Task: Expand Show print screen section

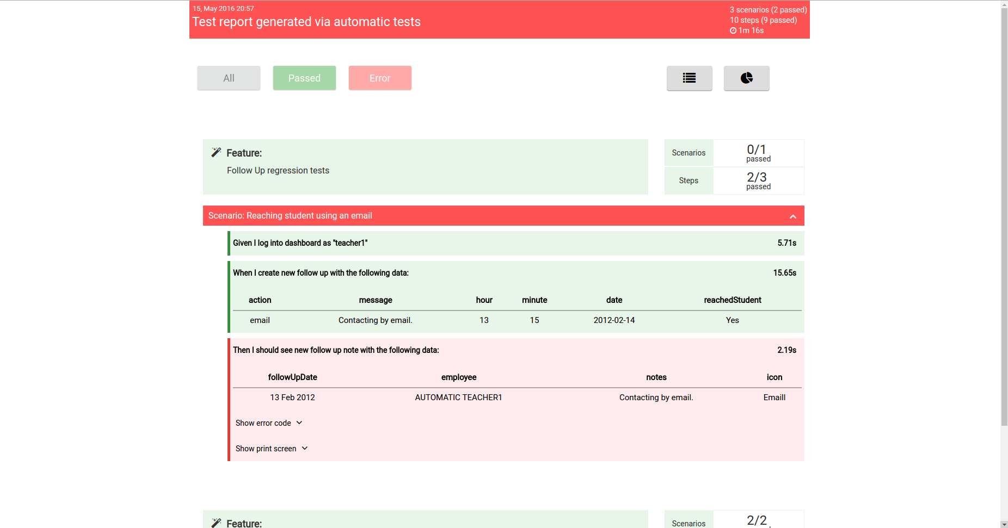Action: [272, 448]
